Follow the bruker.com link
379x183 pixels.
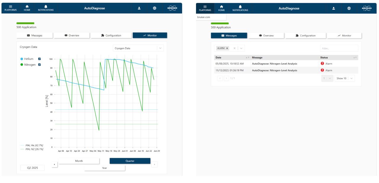click(204, 17)
